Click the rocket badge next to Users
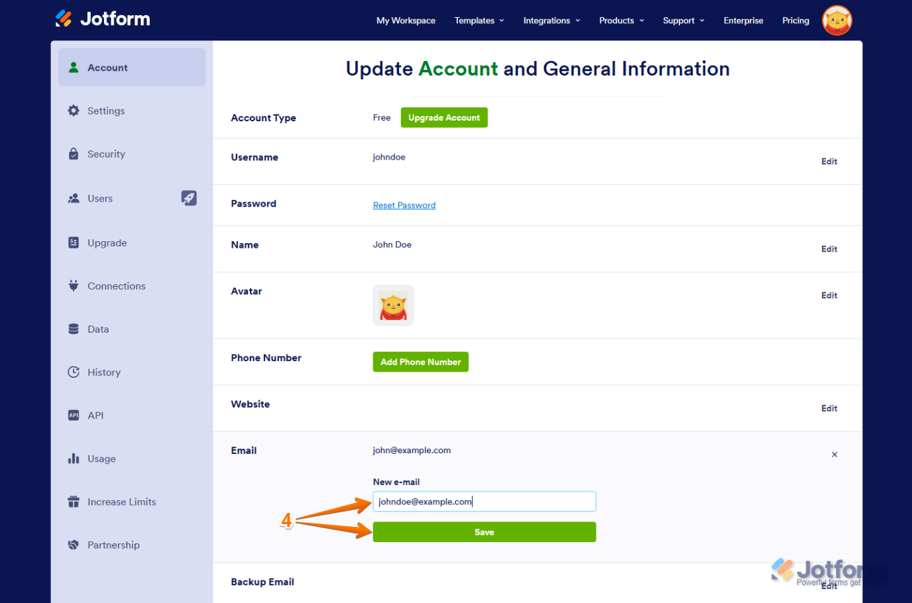 pos(189,197)
